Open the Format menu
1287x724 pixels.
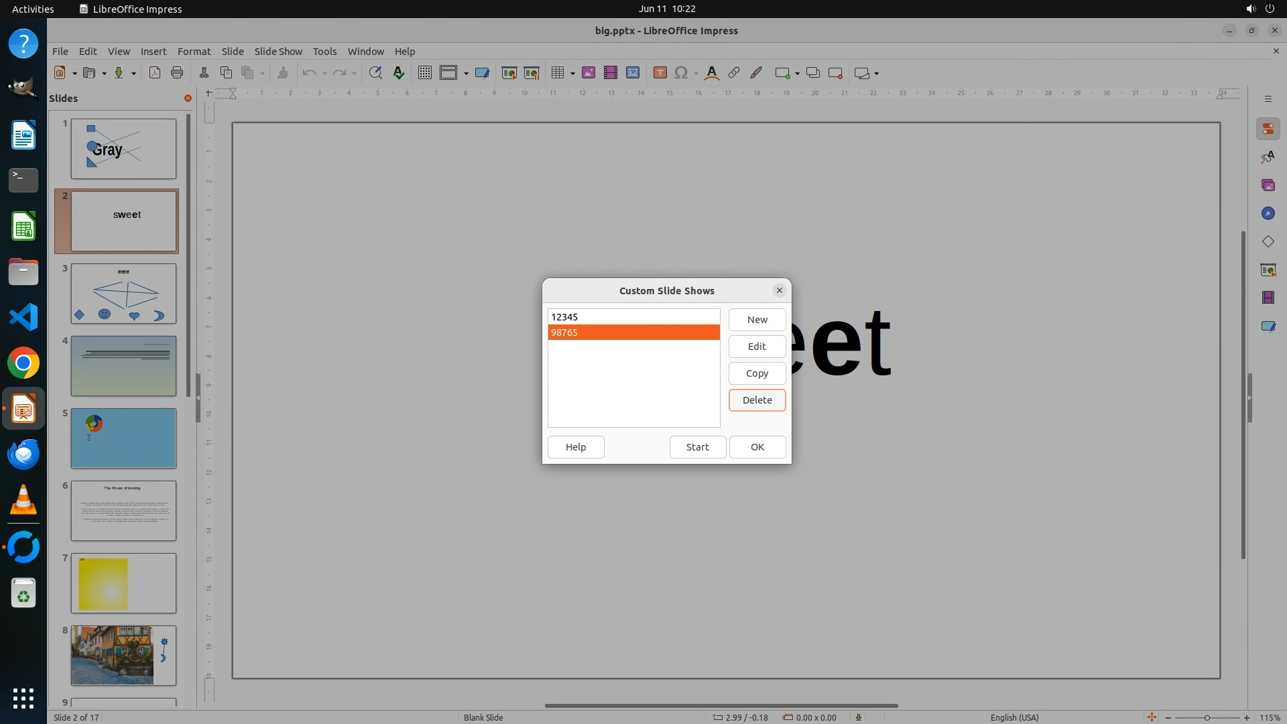pyautogui.click(x=194, y=52)
